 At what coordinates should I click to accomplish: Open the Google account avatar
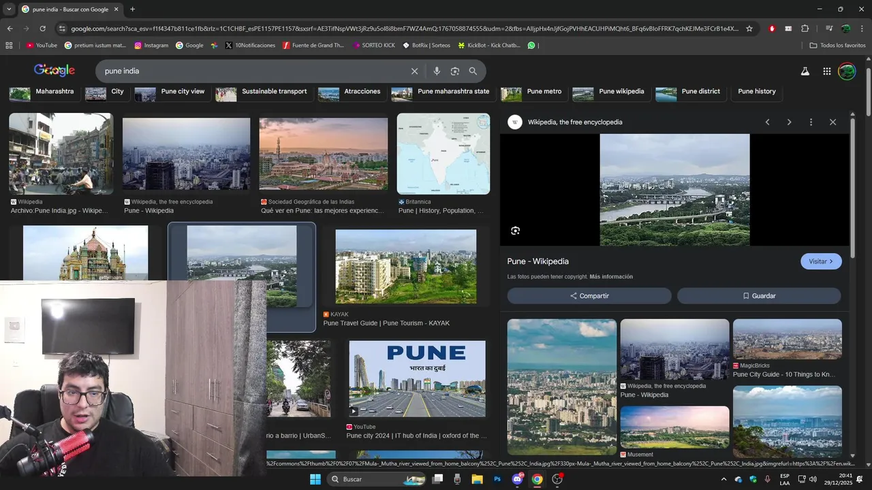tap(847, 71)
